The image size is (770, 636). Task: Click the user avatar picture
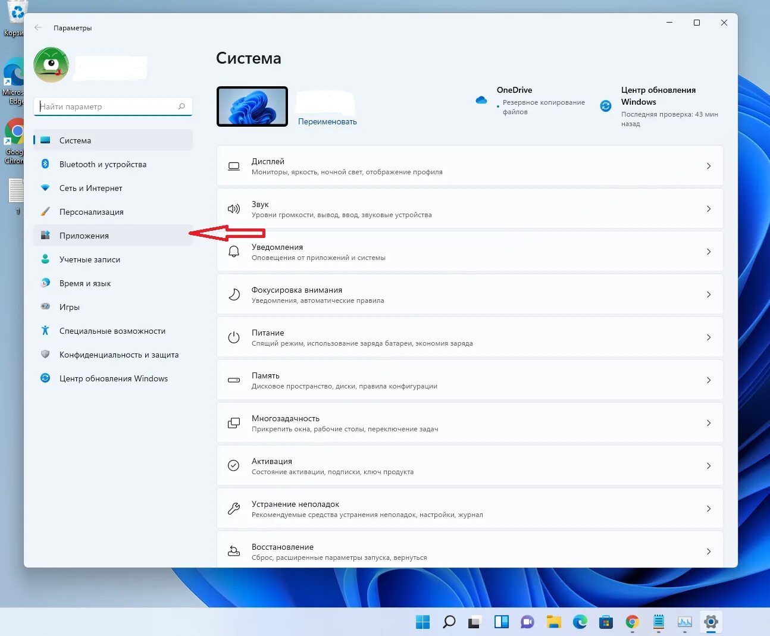tap(51, 65)
